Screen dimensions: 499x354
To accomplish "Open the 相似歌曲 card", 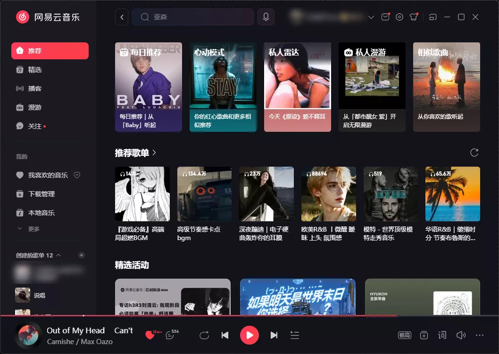I will 447,87.
